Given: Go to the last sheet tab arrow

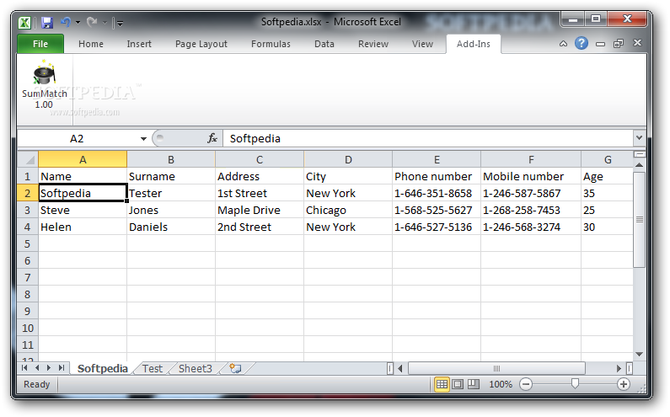Looking at the screenshot, I should (x=62, y=368).
